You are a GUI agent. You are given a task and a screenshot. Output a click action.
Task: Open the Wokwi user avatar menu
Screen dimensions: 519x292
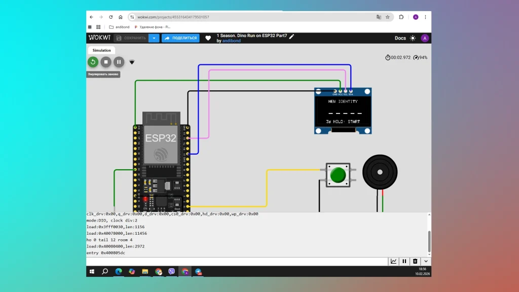[425, 38]
